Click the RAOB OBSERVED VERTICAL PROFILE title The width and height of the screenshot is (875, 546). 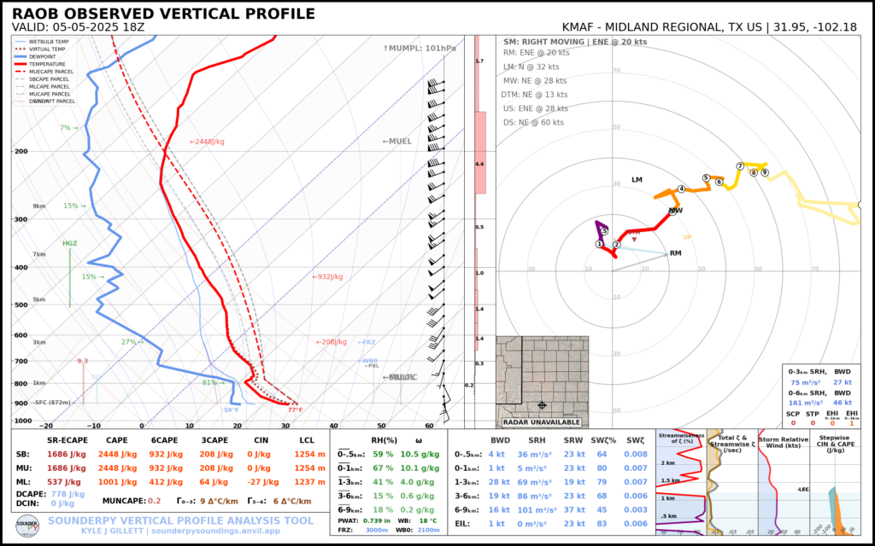point(162,14)
